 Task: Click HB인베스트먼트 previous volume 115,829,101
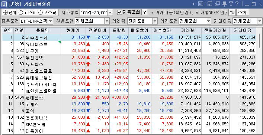(x=216, y=91)
